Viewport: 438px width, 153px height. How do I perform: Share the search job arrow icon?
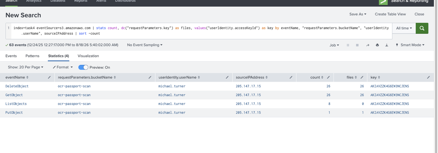click(368, 45)
